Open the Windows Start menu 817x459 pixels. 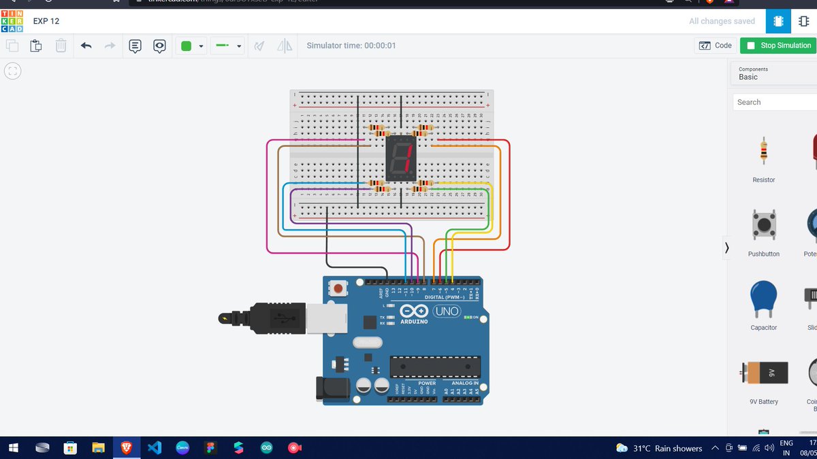click(14, 448)
